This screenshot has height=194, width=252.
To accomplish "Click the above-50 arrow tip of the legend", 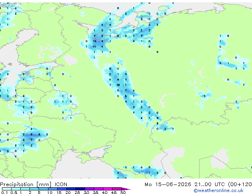I will coord(126,189).
